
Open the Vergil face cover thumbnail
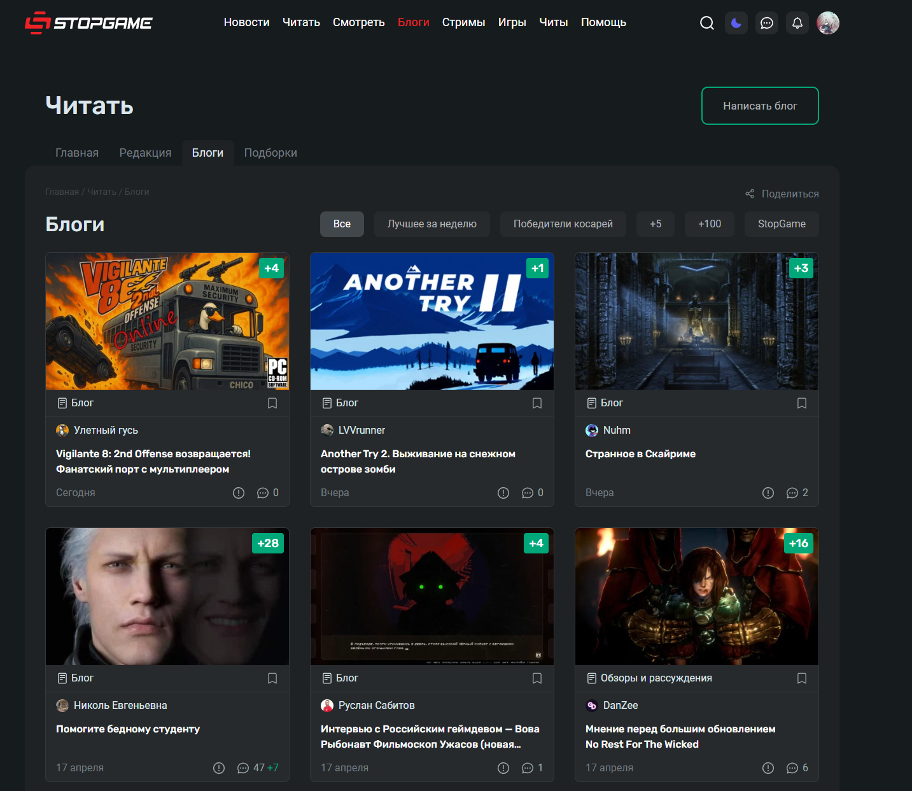(x=167, y=596)
